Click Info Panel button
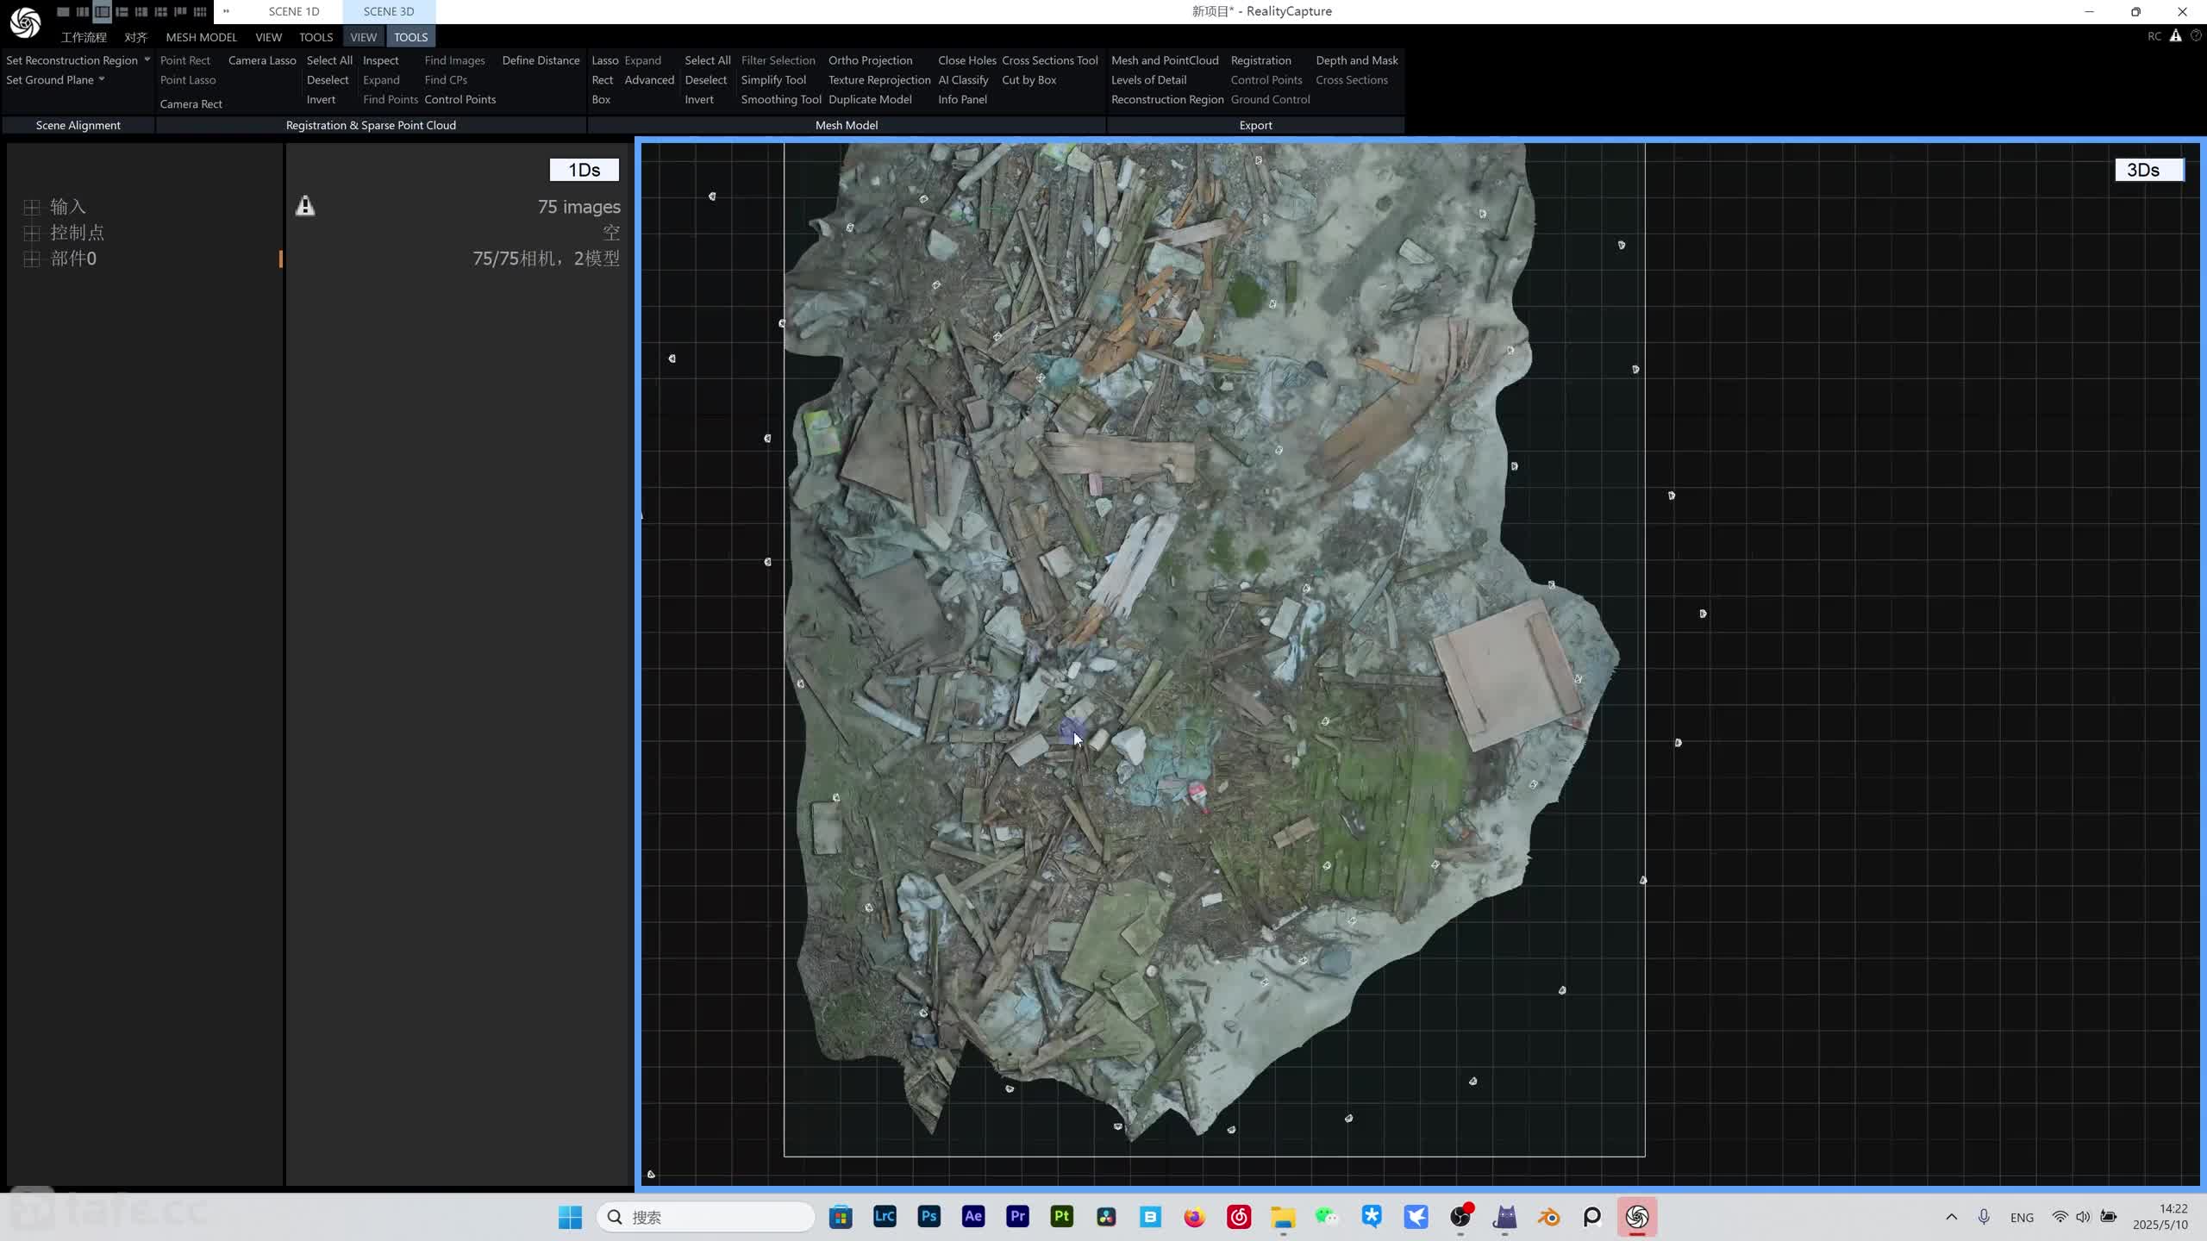The image size is (2207, 1241). 962,99
